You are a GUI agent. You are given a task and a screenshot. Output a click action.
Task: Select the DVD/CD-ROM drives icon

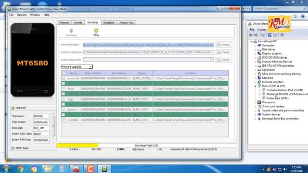pyautogui.click(x=259, y=58)
